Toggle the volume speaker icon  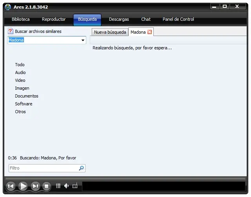coord(66,186)
